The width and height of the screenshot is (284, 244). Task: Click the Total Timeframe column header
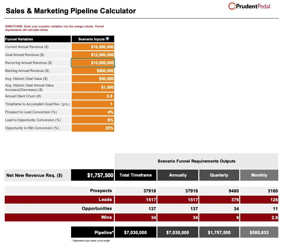click(x=135, y=175)
